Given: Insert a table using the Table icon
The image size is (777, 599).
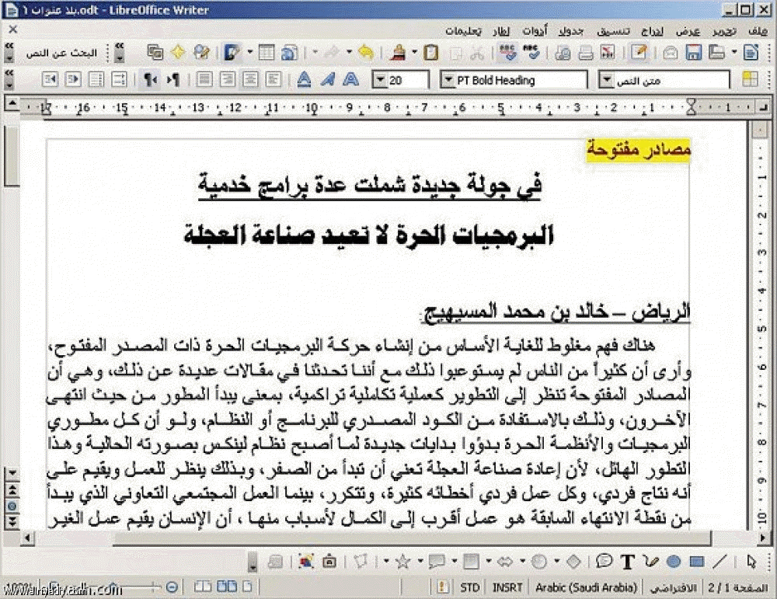Looking at the screenshot, I should tap(267, 53).
